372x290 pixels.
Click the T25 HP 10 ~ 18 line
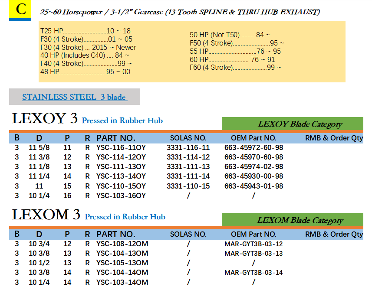tap(86, 31)
